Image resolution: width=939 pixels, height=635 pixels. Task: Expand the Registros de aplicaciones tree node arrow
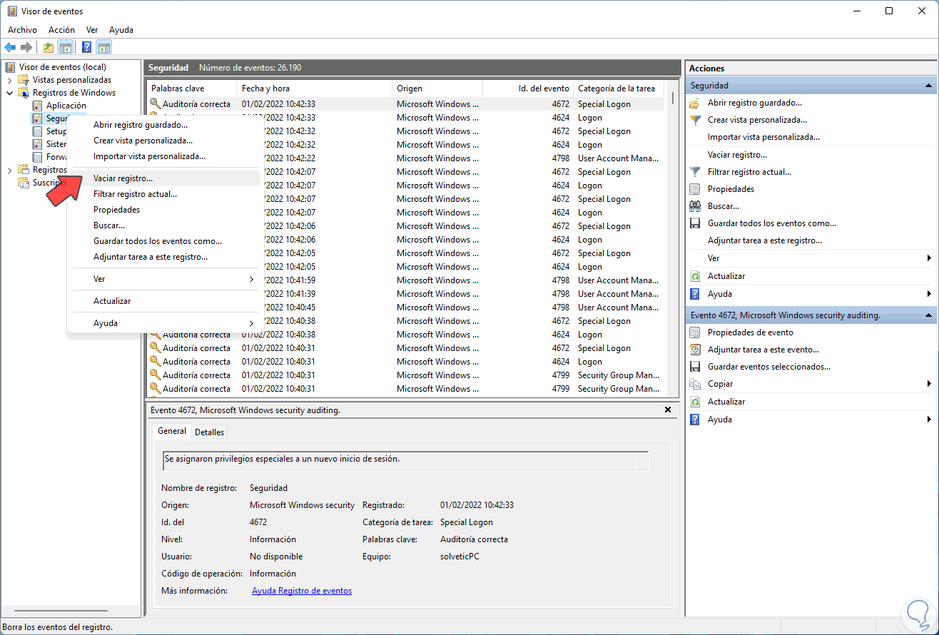coord(9,170)
